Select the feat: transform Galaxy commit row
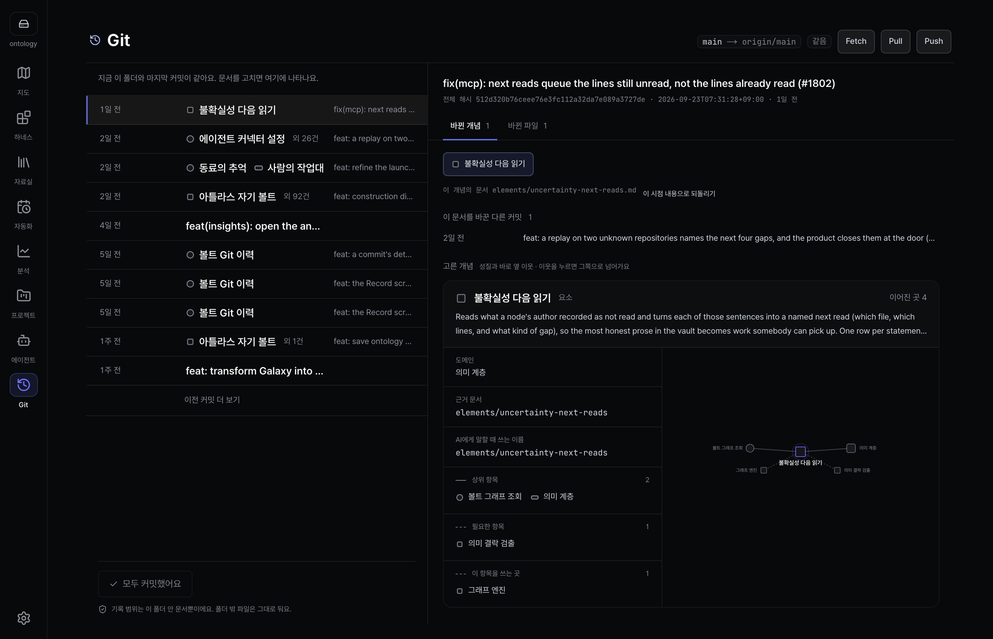Image resolution: width=993 pixels, height=639 pixels. pyautogui.click(x=257, y=371)
